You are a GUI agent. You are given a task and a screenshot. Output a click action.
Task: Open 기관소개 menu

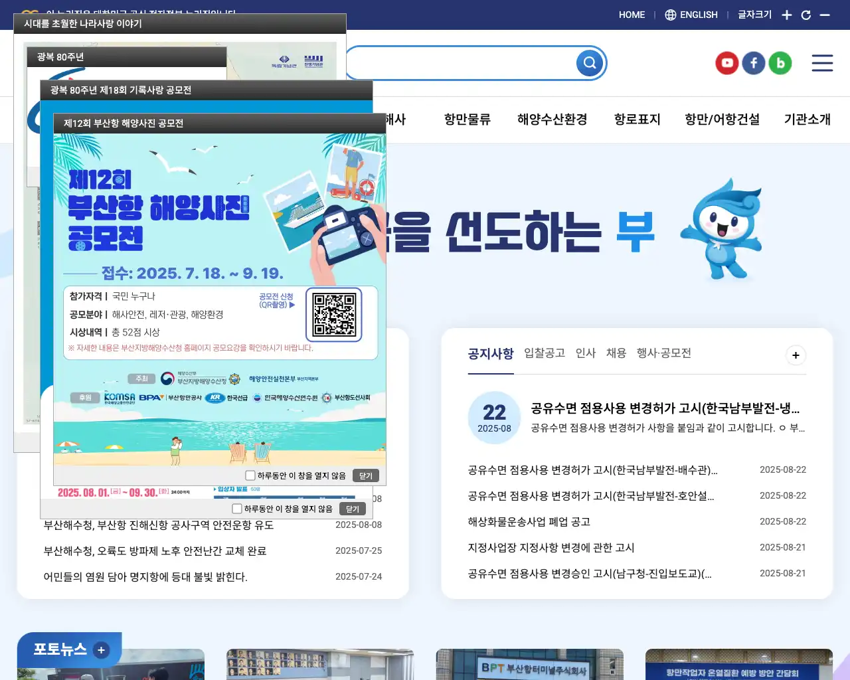807,120
